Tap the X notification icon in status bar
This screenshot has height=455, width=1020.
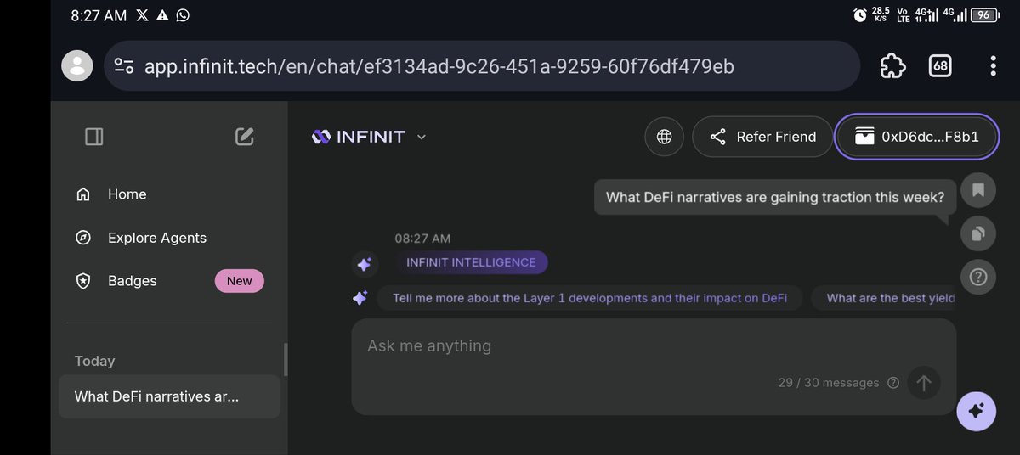[142, 15]
